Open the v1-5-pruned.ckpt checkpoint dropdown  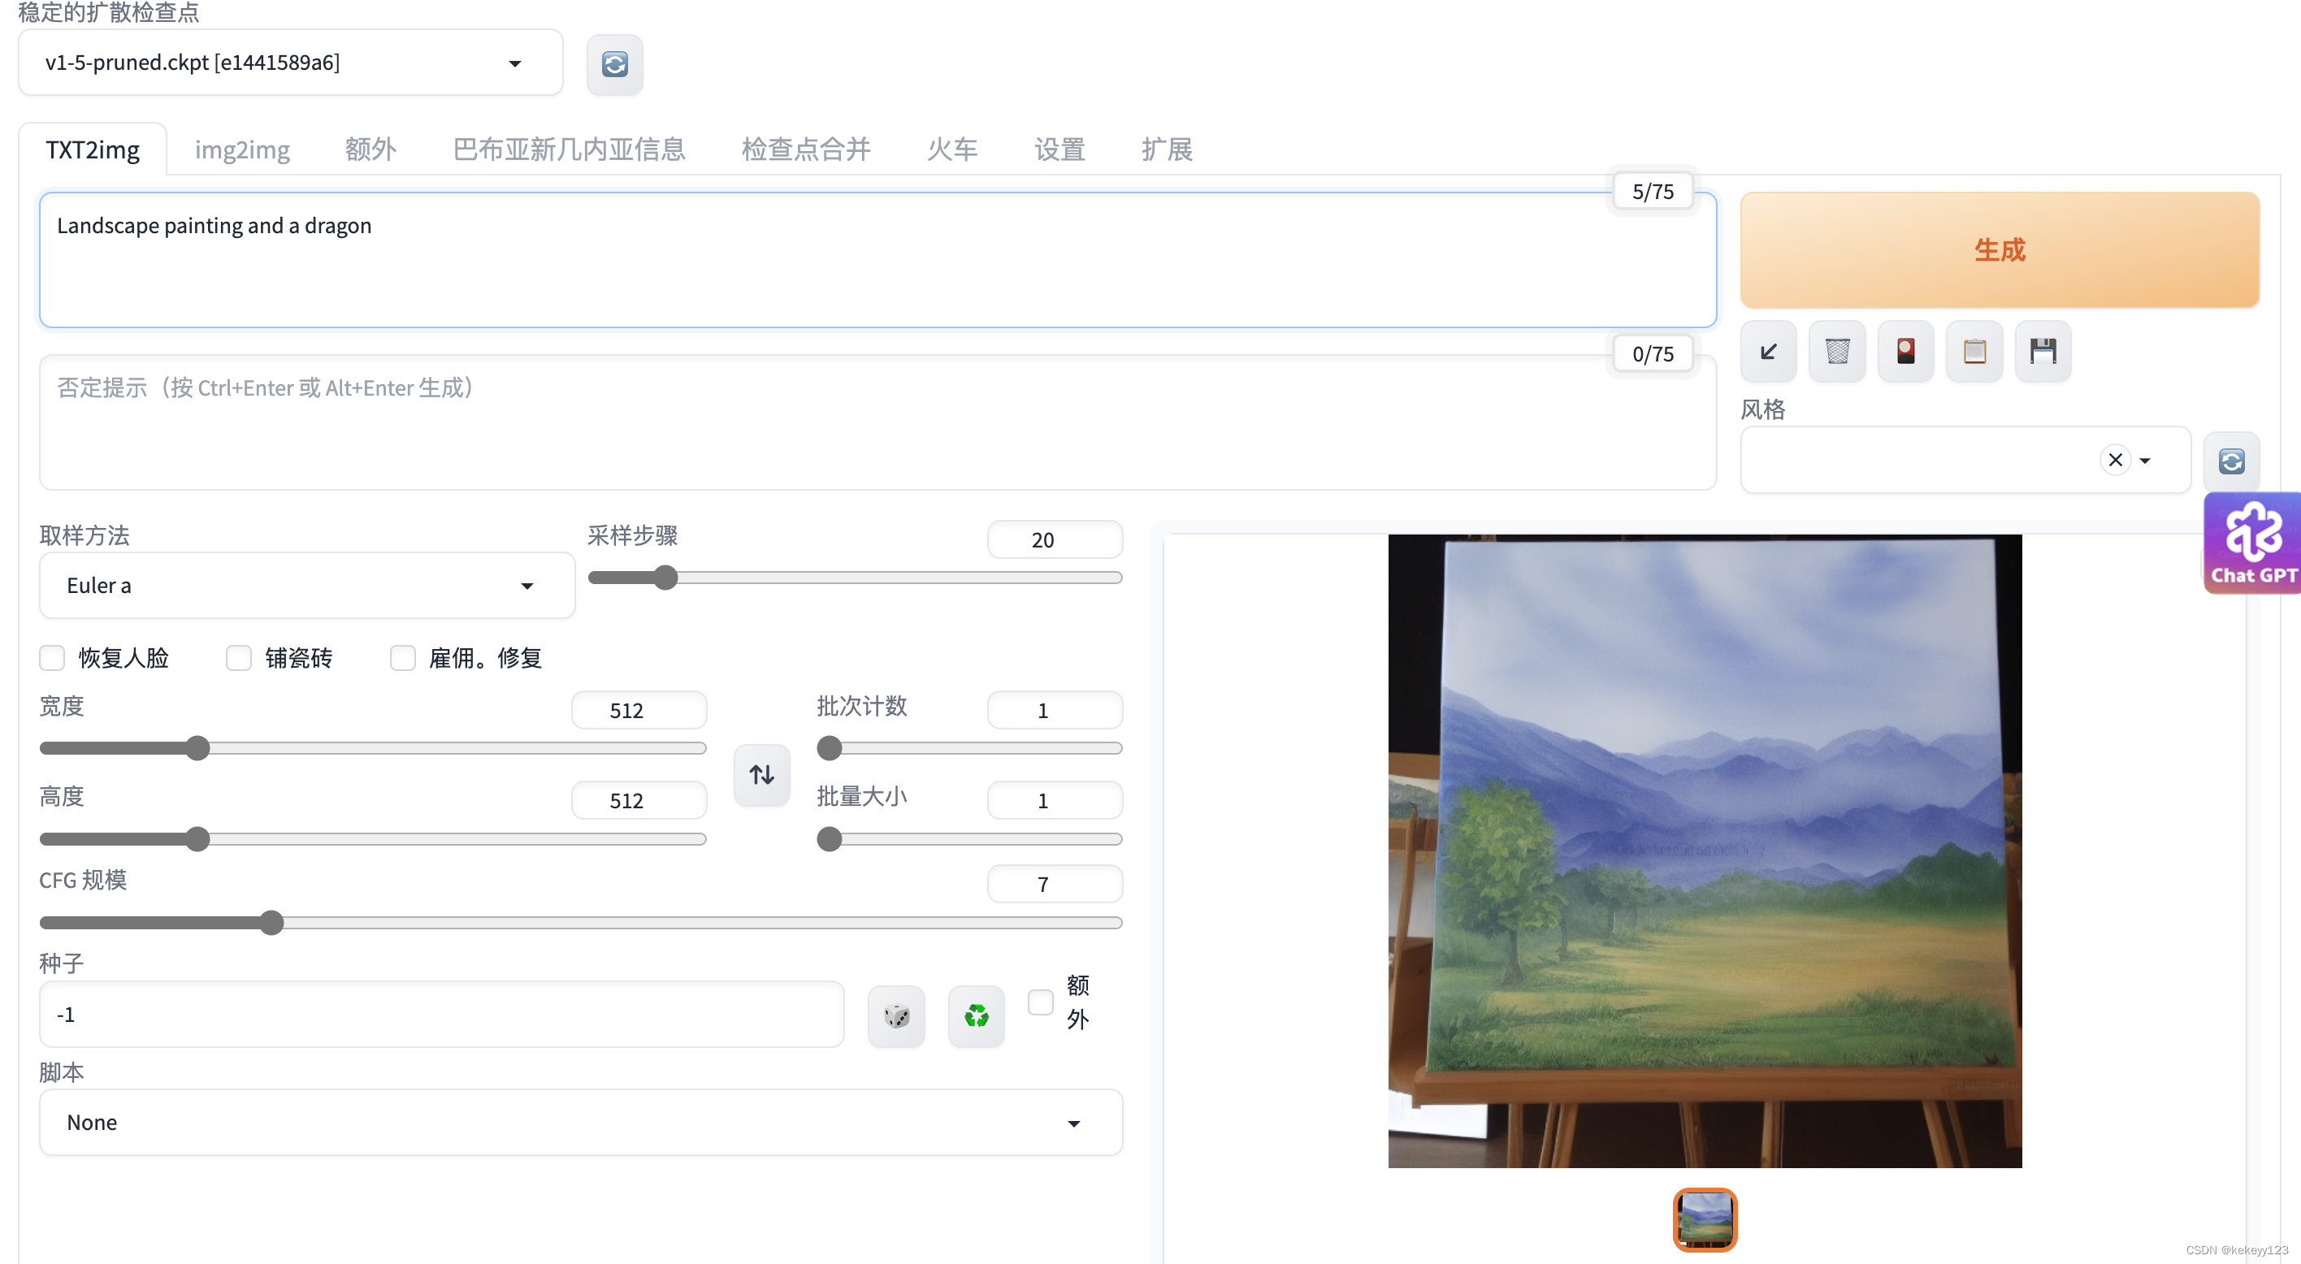click(x=290, y=63)
